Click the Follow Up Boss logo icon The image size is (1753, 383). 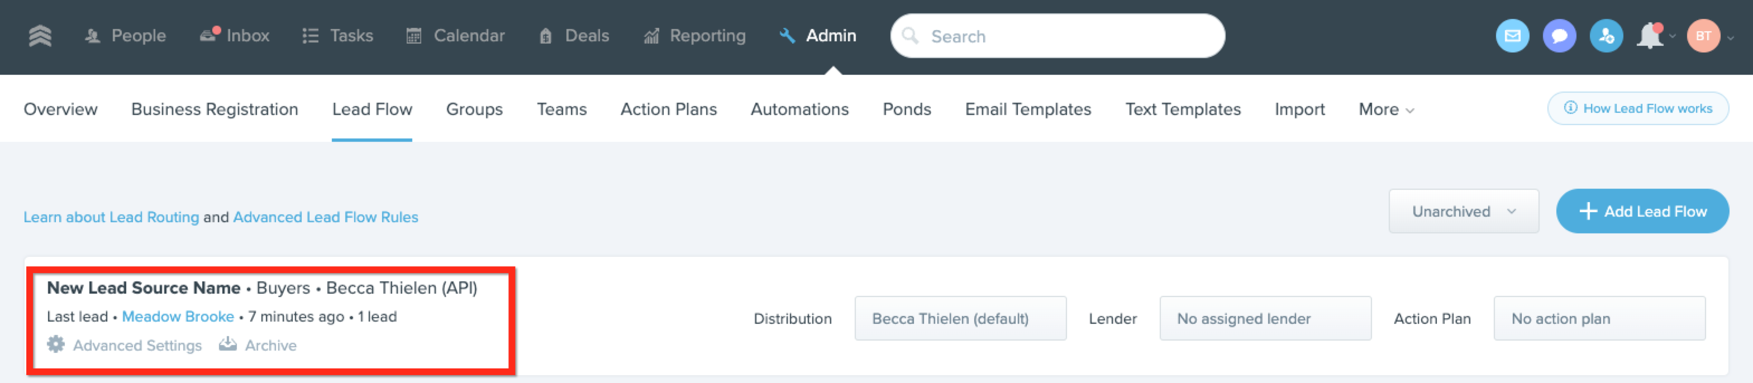(x=40, y=35)
